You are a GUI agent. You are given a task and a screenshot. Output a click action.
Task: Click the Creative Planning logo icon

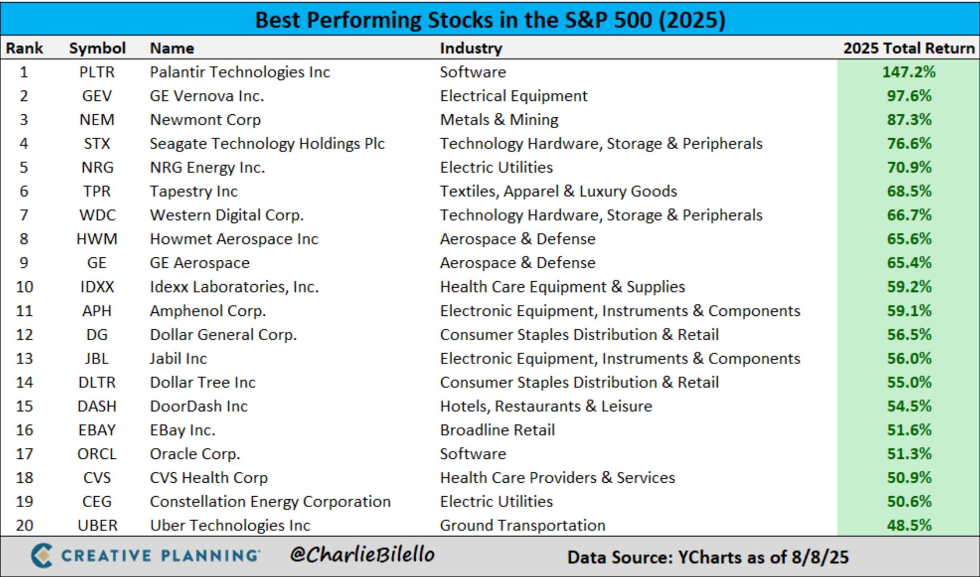[x=42, y=555]
